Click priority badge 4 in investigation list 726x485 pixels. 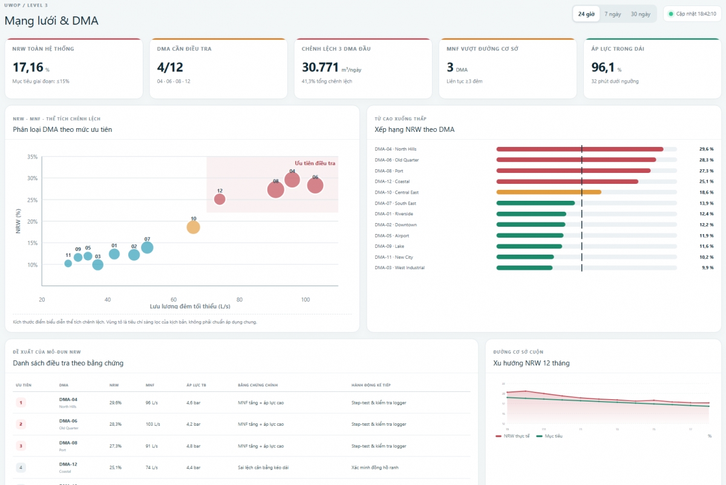click(21, 467)
